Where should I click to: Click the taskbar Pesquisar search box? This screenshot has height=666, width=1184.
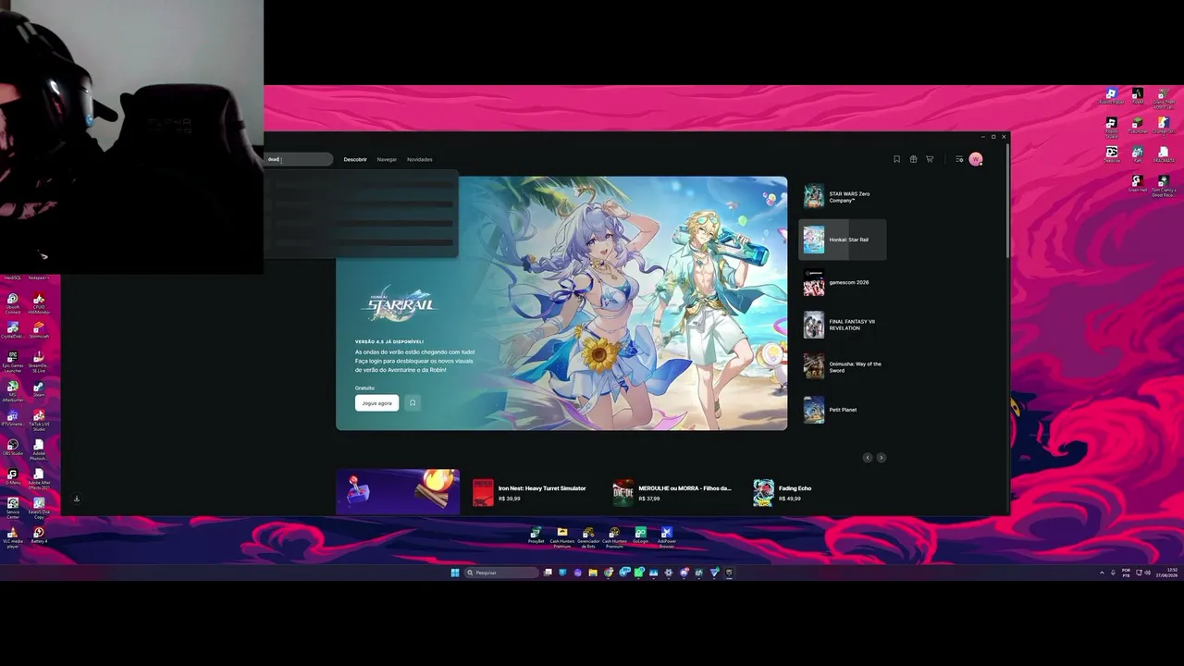coord(501,573)
